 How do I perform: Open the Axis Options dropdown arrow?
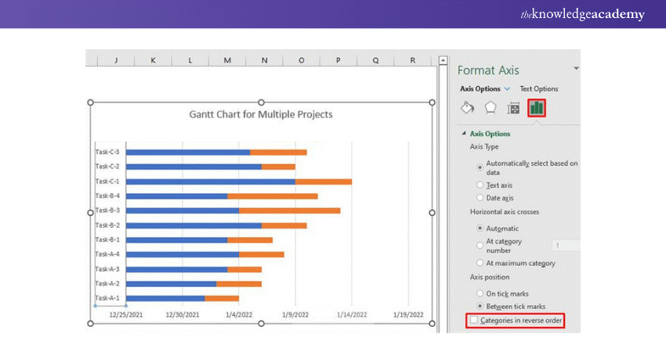507,89
